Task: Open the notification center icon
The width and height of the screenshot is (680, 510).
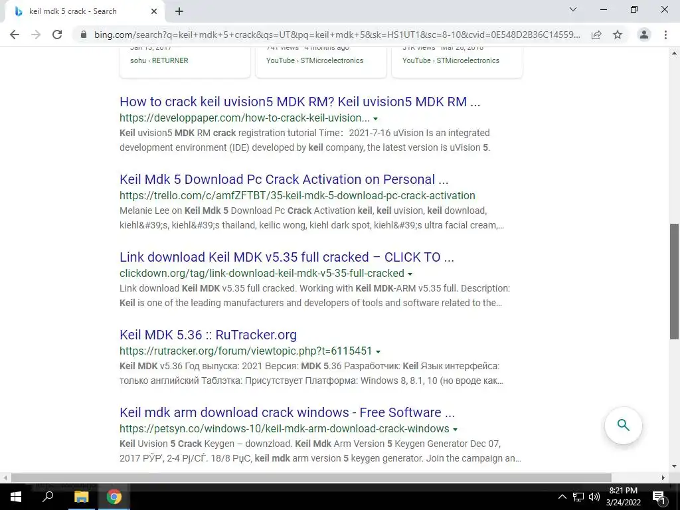Action: tap(659, 497)
